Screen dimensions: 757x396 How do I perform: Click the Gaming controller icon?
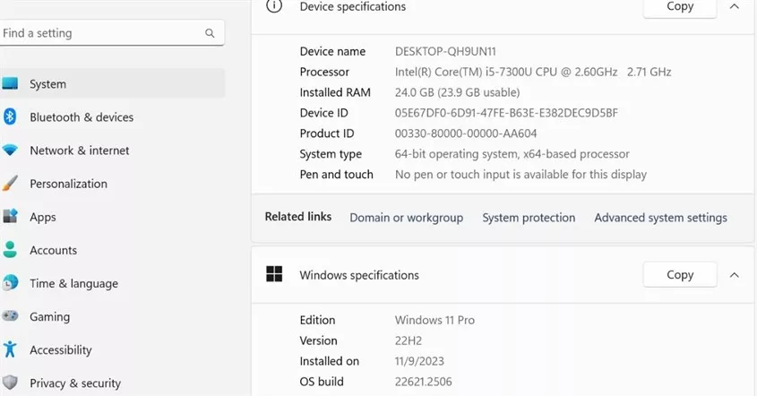click(10, 316)
